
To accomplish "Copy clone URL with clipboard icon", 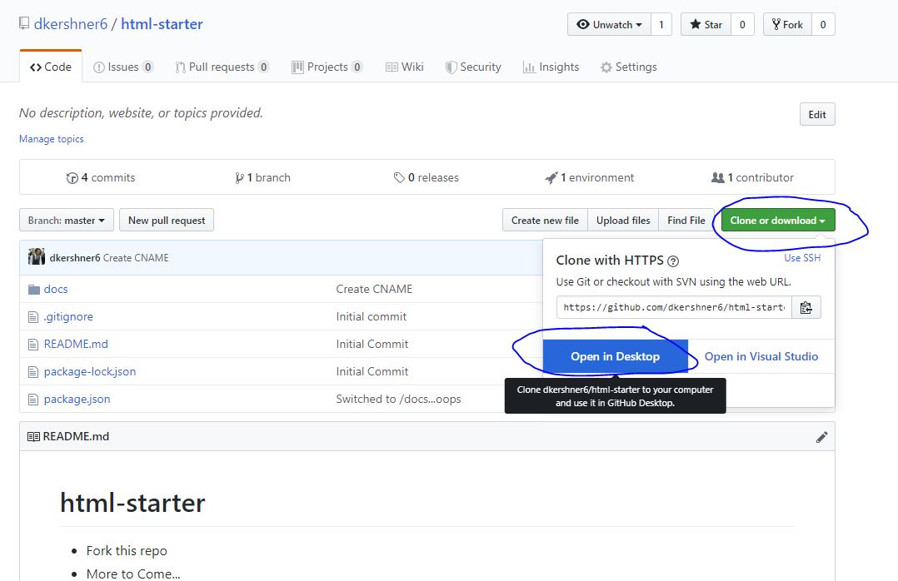I will pos(806,307).
